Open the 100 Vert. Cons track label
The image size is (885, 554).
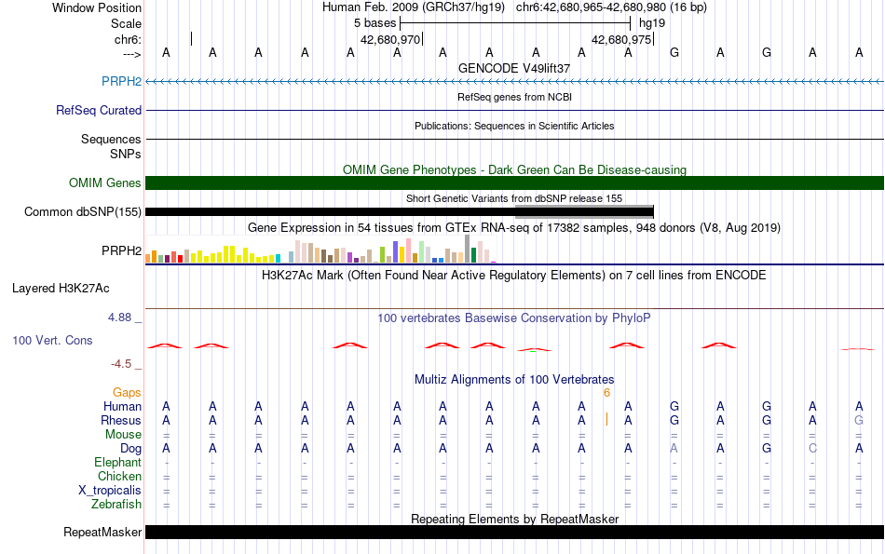tap(52, 340)
